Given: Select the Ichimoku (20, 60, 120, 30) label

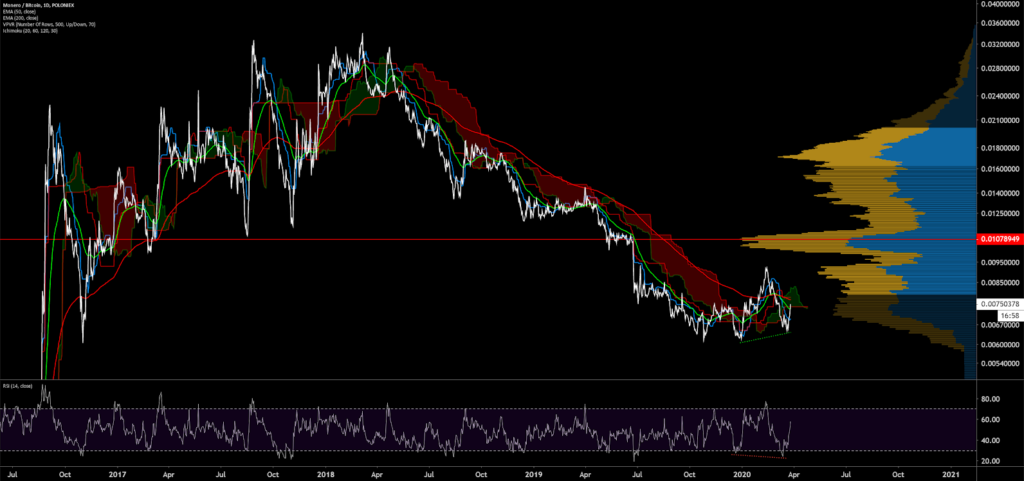Looking at the screenshot, I should 30,31.
